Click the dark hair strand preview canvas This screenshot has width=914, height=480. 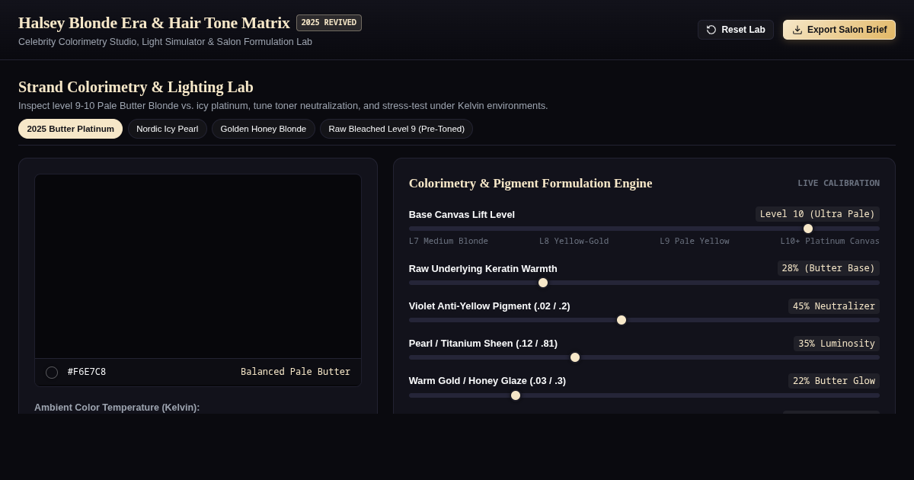tap(198, 267)
